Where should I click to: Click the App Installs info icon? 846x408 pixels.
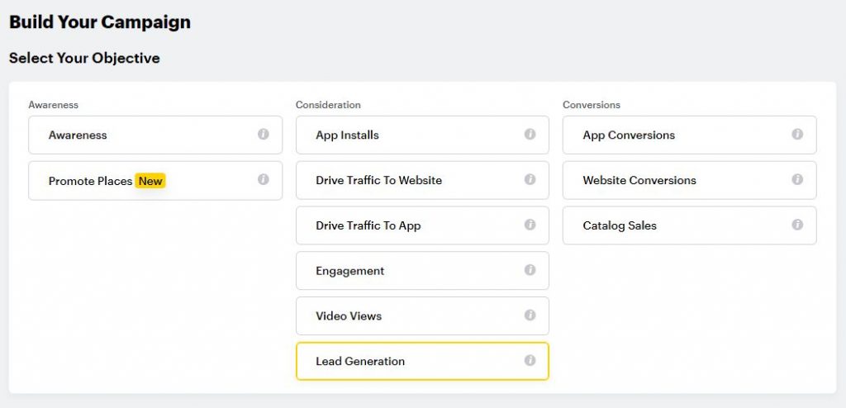point(530,134)
